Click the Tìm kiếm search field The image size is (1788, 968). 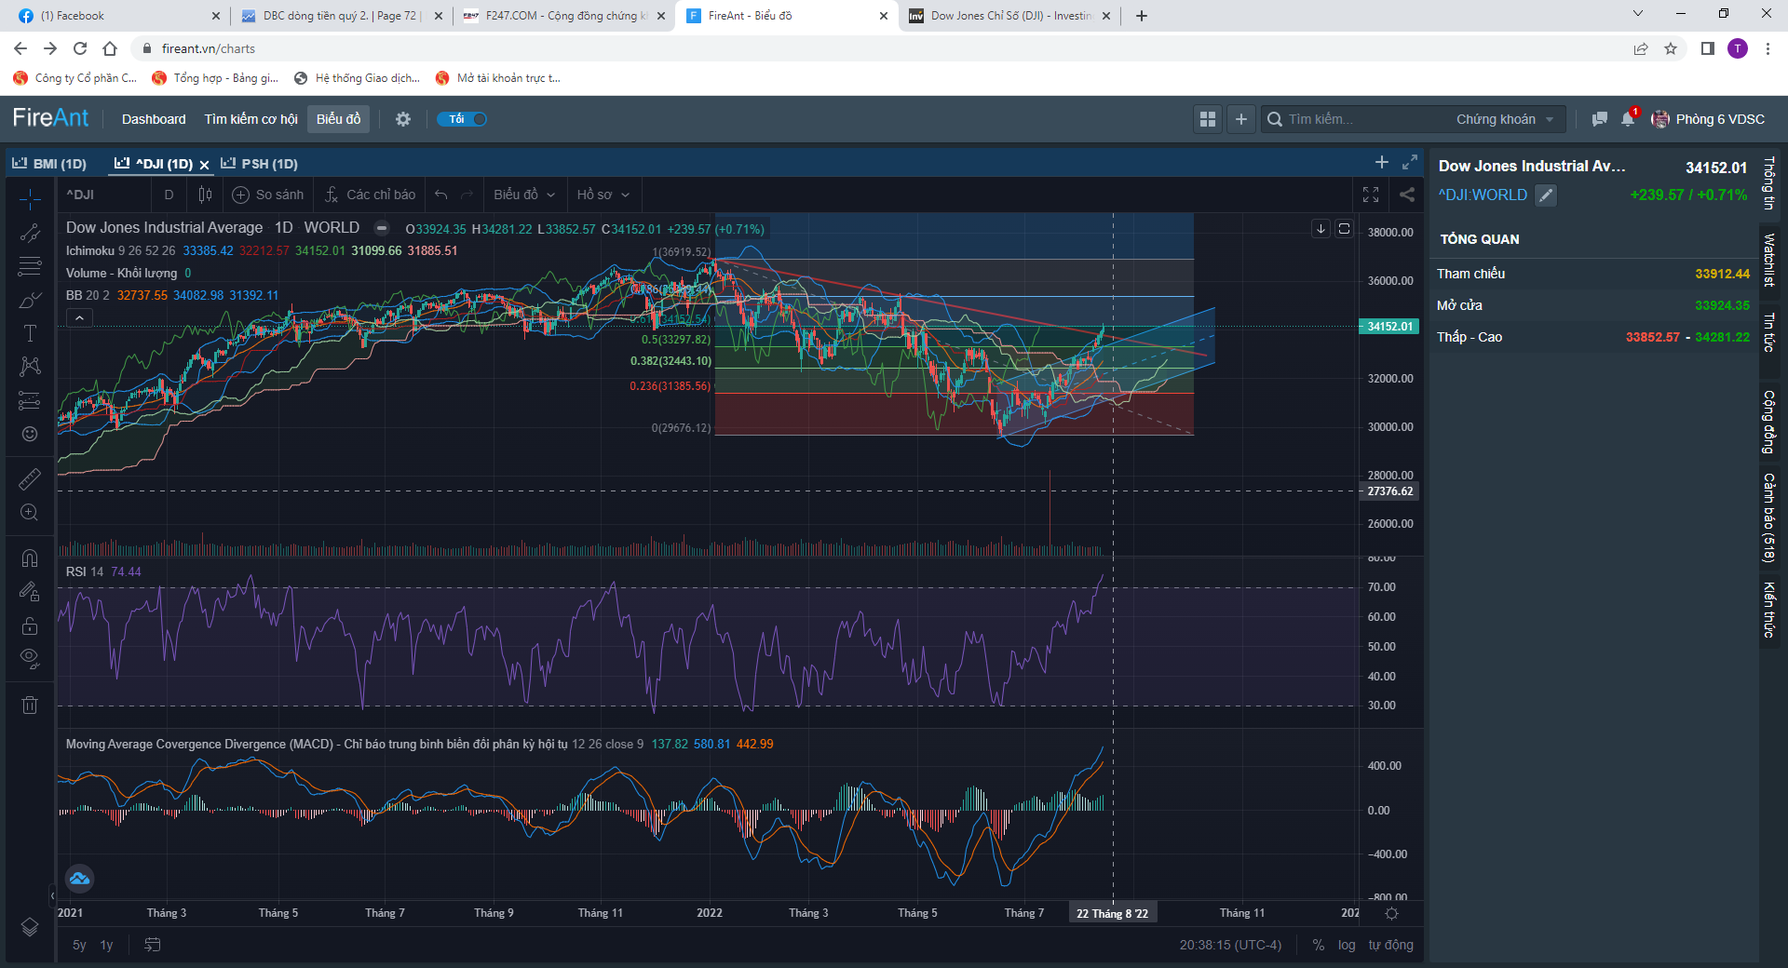click(1357, 119)
